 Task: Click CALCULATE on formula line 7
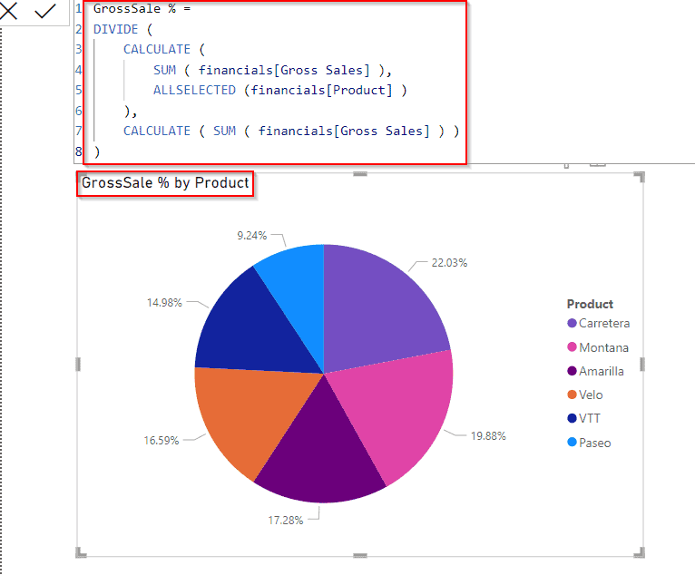pos(156,132)
